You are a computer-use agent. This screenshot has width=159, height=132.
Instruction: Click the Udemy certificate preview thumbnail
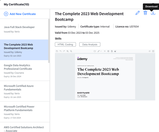click(x=105, y=77)
